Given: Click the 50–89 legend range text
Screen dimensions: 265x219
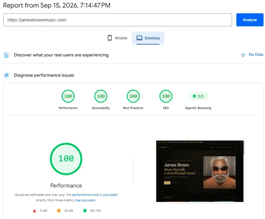Looking at the screenshot, I should [69, 211].
